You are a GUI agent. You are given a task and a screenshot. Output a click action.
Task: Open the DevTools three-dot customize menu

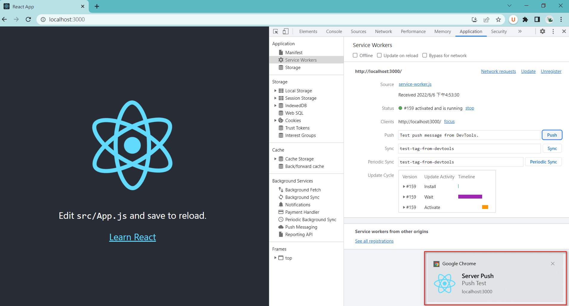(x=553, y=32)
